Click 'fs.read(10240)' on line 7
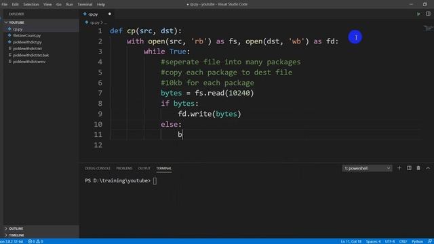The width and height of the screenshot is (434, 244). [224, 93]
